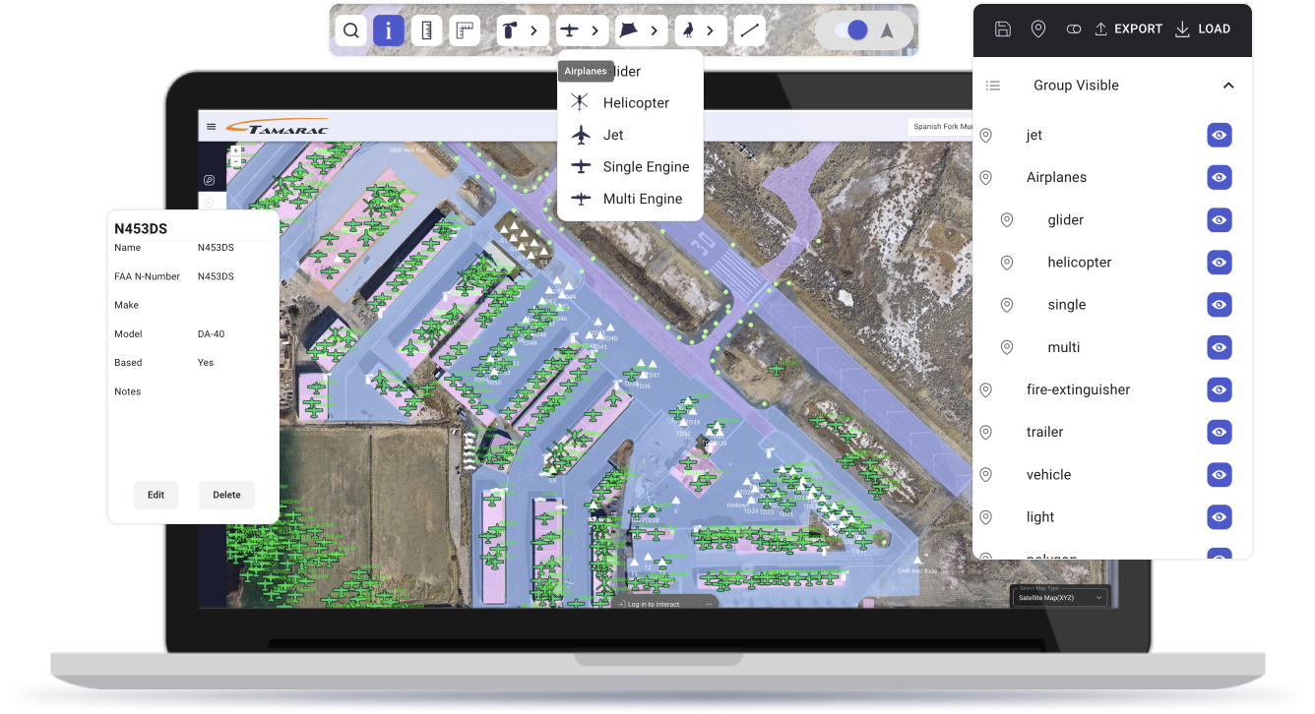
Task: Toggle visibility of the Airplanes group
Action: click(x=1220, y=178)
